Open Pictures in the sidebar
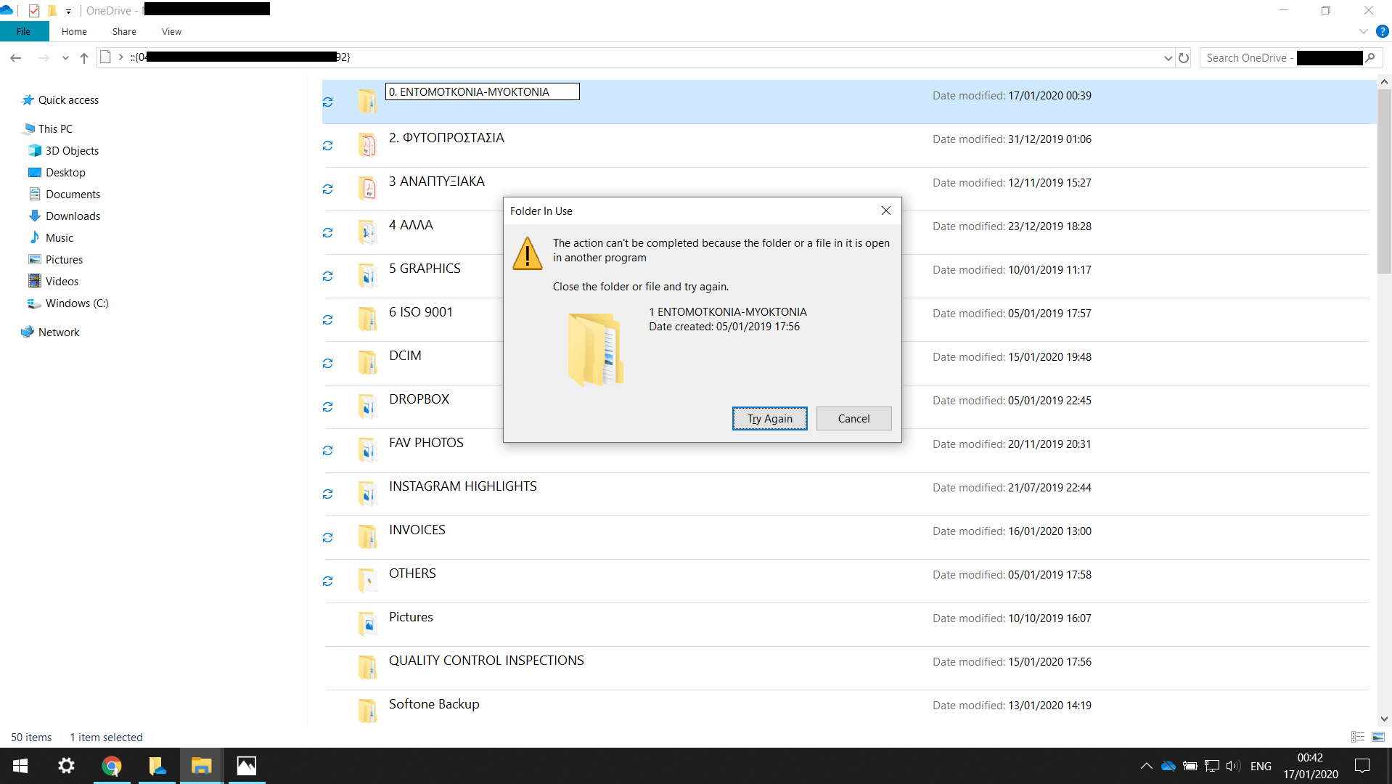 [x=64, y=260]
